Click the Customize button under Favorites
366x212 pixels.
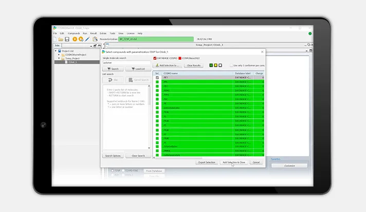pyautogui.click(x=289, y=166)
